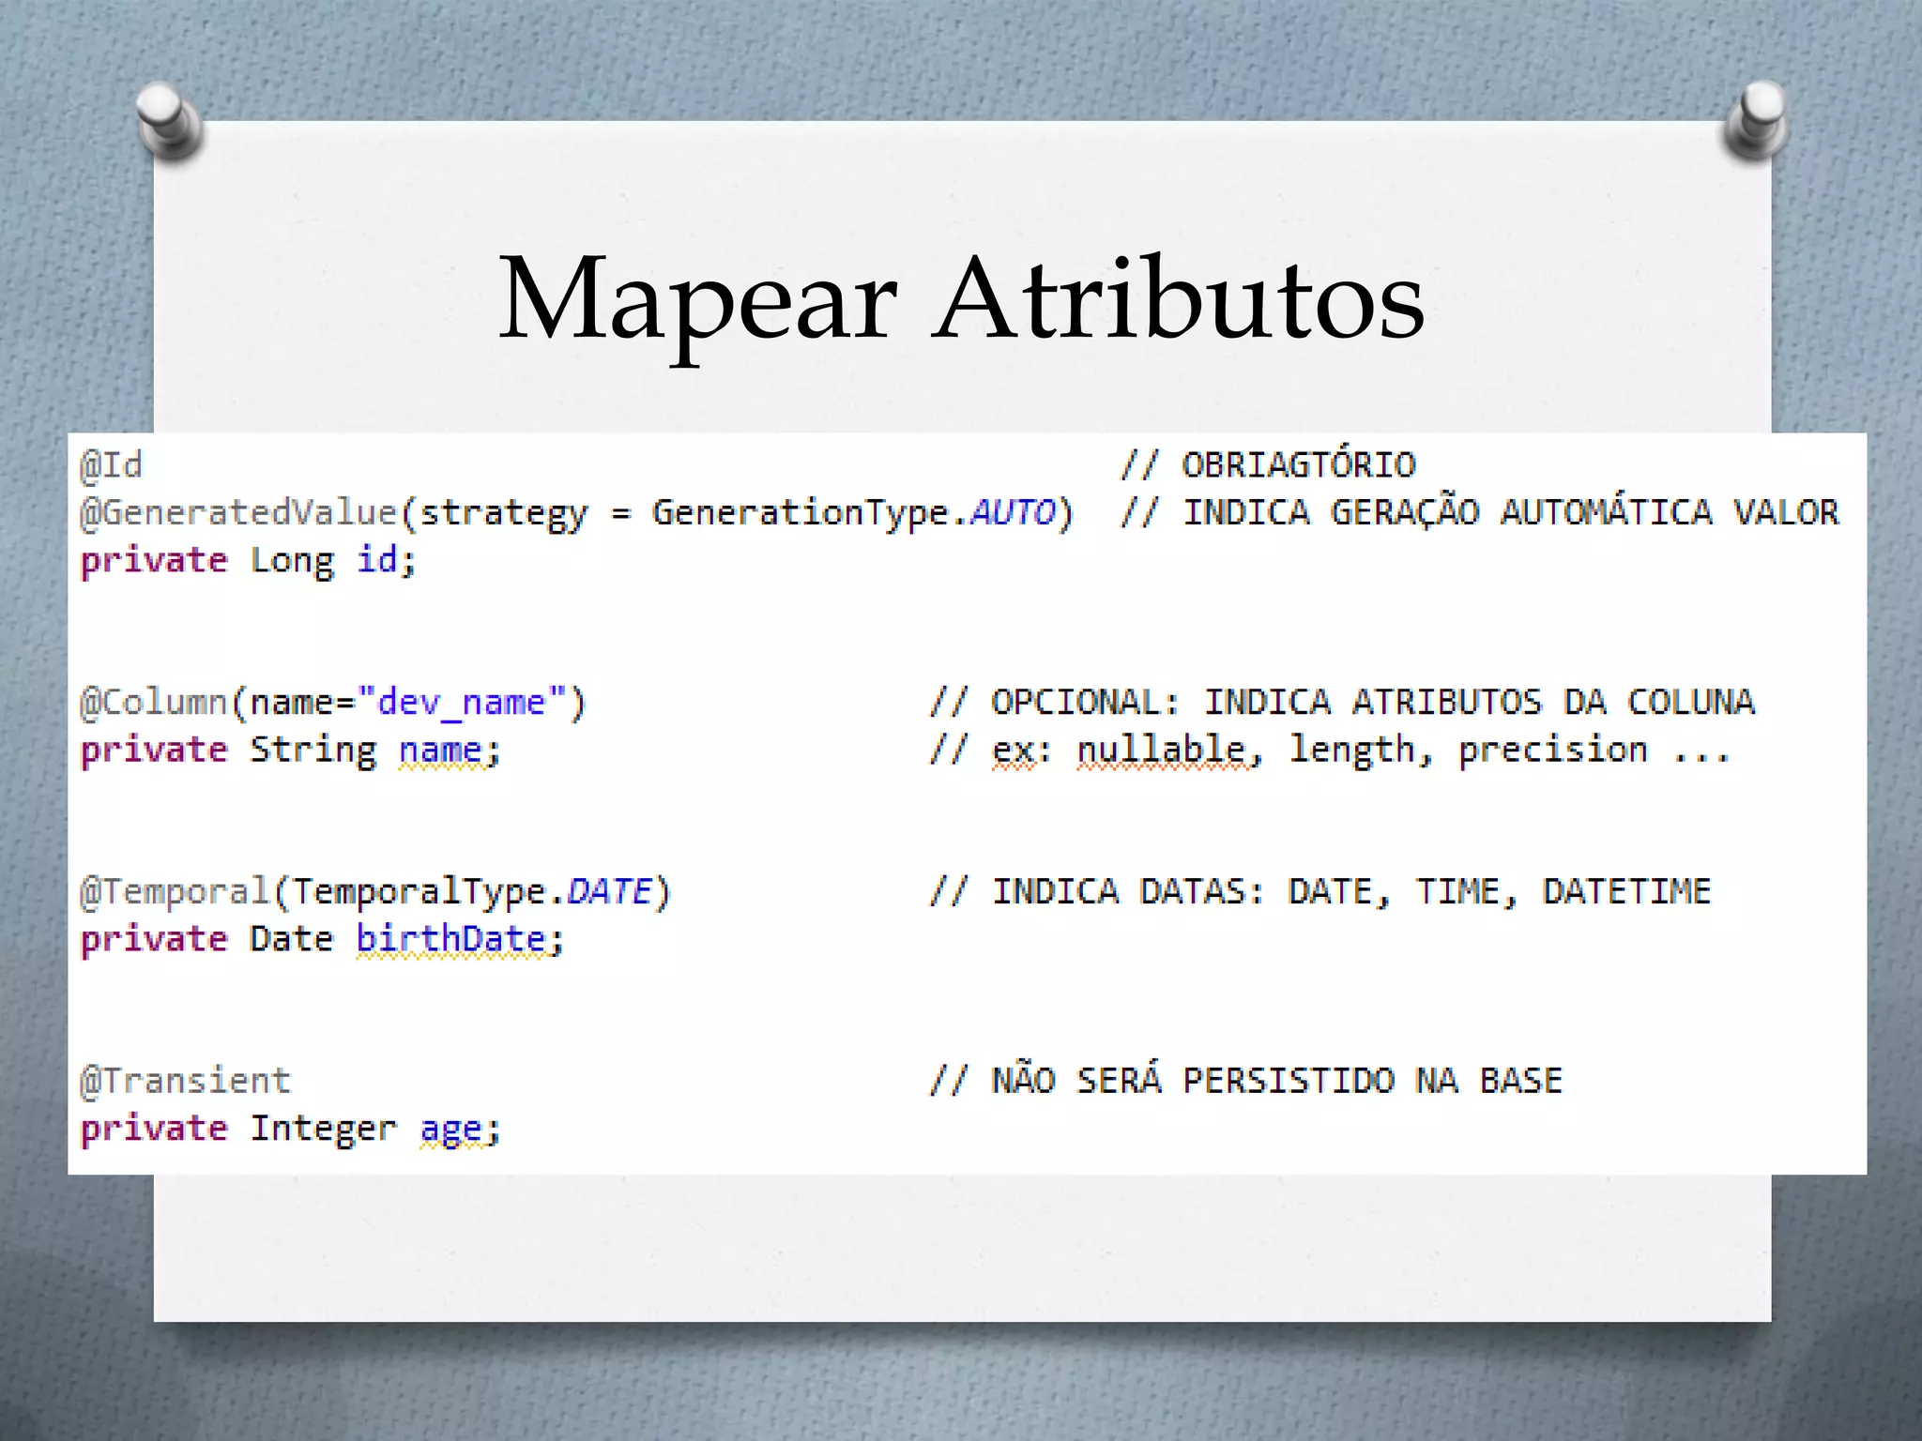Image resolution: width=1922 pixels, height=1441 pixels.
Task: Click the "// OBRIAGTÓRIO" comment
Action: pos(1268,464)
